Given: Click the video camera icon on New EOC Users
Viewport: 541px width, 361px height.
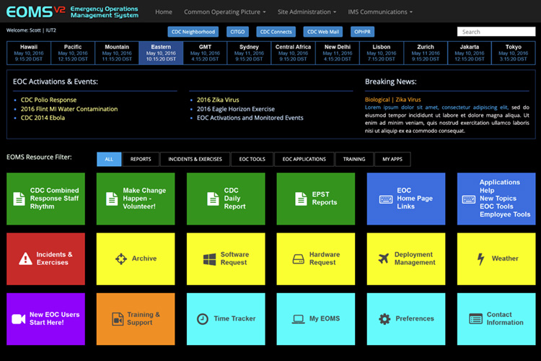Looking at the screenshot, I should (18, 318).
